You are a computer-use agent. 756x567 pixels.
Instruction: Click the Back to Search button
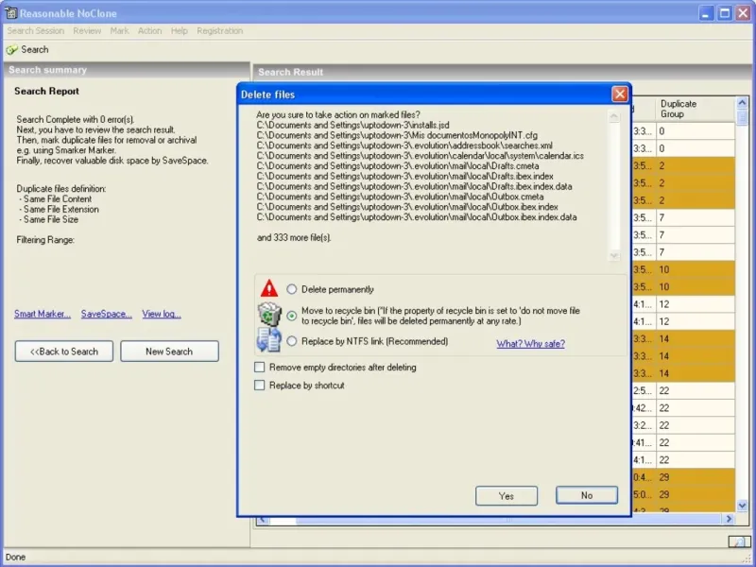[64, 352]
